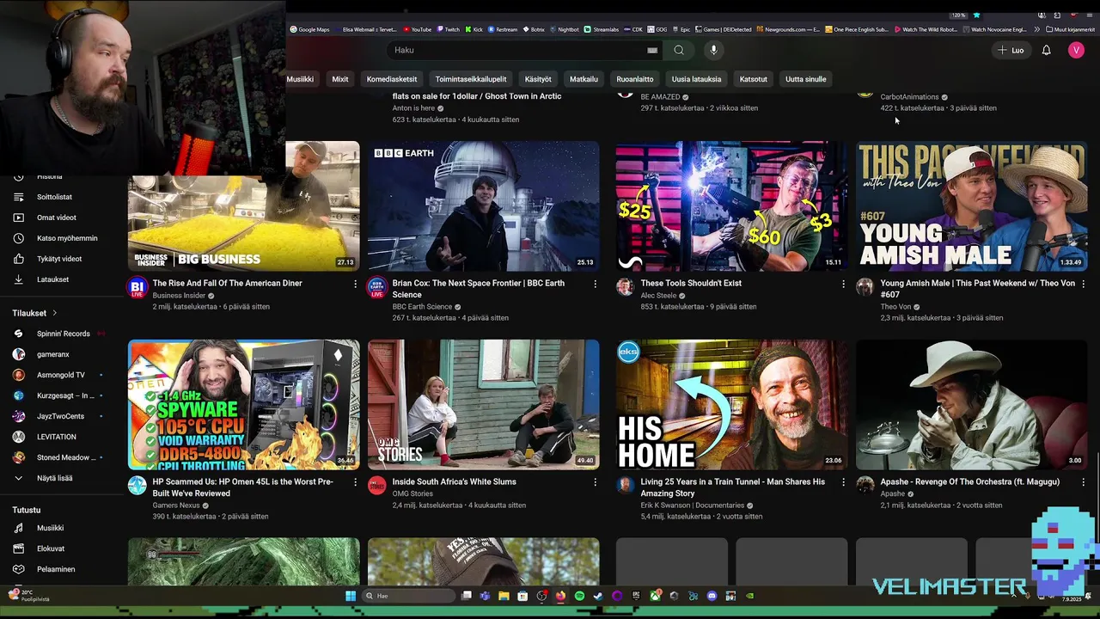Open options menu for These Tools Shouldn't Exist
This screenshot has width=1100, height=619.
pyautogui.click(x=843, y=284)
